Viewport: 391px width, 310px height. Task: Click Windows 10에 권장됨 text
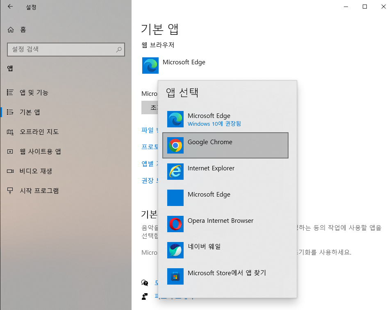point(214,124)
